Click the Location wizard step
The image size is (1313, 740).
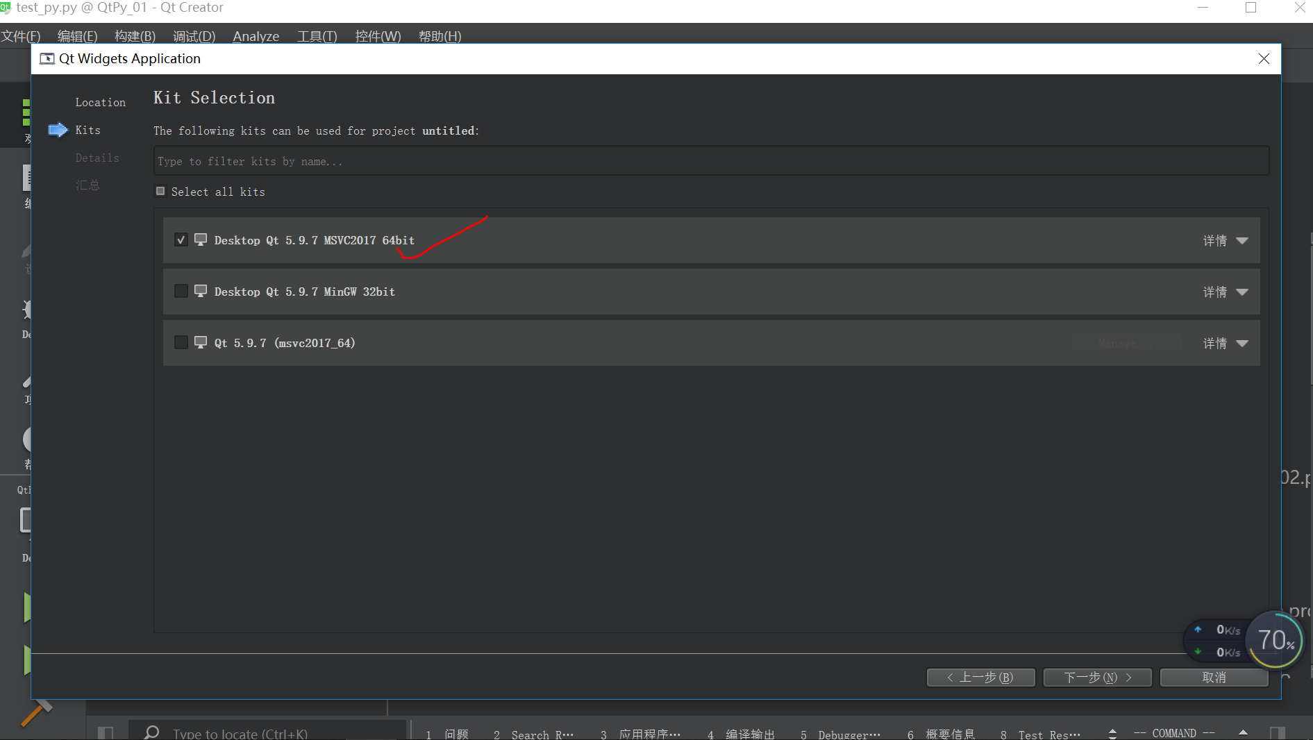[x=101, y=102]
